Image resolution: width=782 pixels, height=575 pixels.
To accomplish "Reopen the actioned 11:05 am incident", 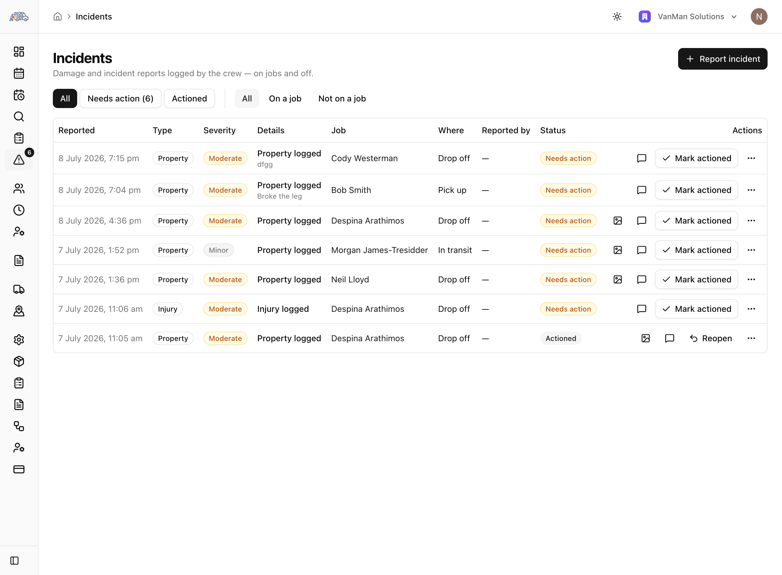I will (711, 338).
